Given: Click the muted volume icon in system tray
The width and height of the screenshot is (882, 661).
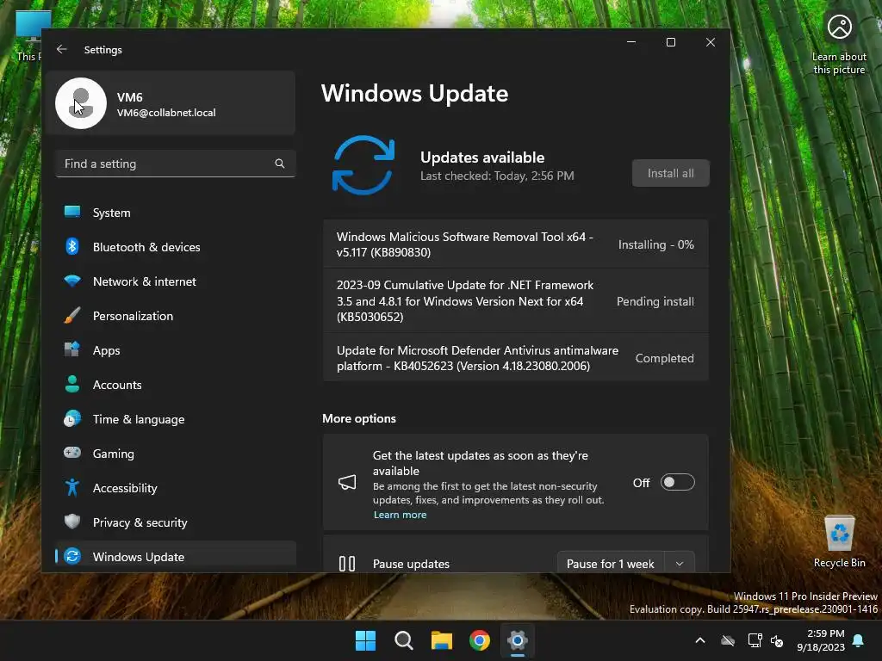Looking at the screenshot, I should 777,640.
